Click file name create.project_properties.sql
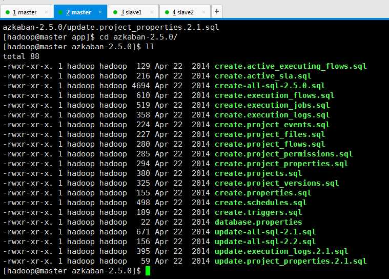The width and height of the screenshot is (389, 279). click(281, 164)
